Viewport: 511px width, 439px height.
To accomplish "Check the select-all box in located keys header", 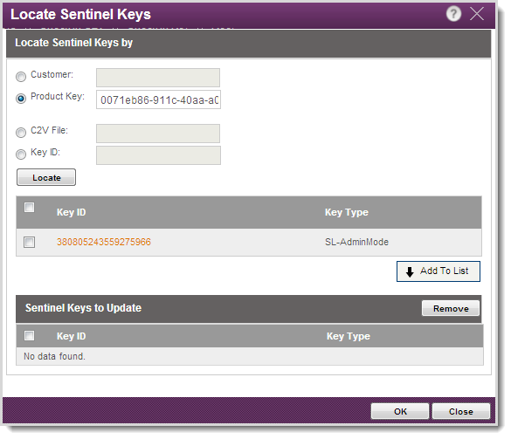I will point(30,207).
